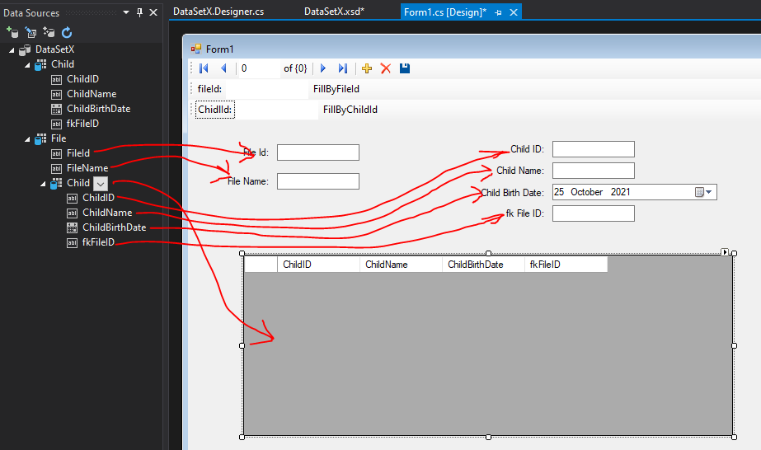Screen dimensions: 761x450
Task: Click the Move Last navigator button
Action: [x=343, y=68]
